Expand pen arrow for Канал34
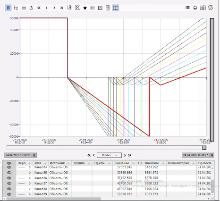The width and height of the screenshot is (220, 201). pyautogui.click(x=30, y=167)
